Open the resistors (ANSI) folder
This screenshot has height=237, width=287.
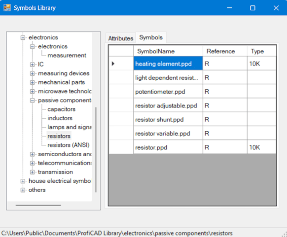[x=68, y=145]
